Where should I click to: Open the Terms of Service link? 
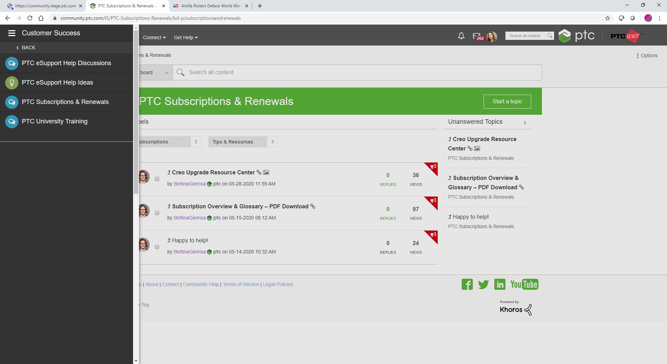click(x=241, y=284)
